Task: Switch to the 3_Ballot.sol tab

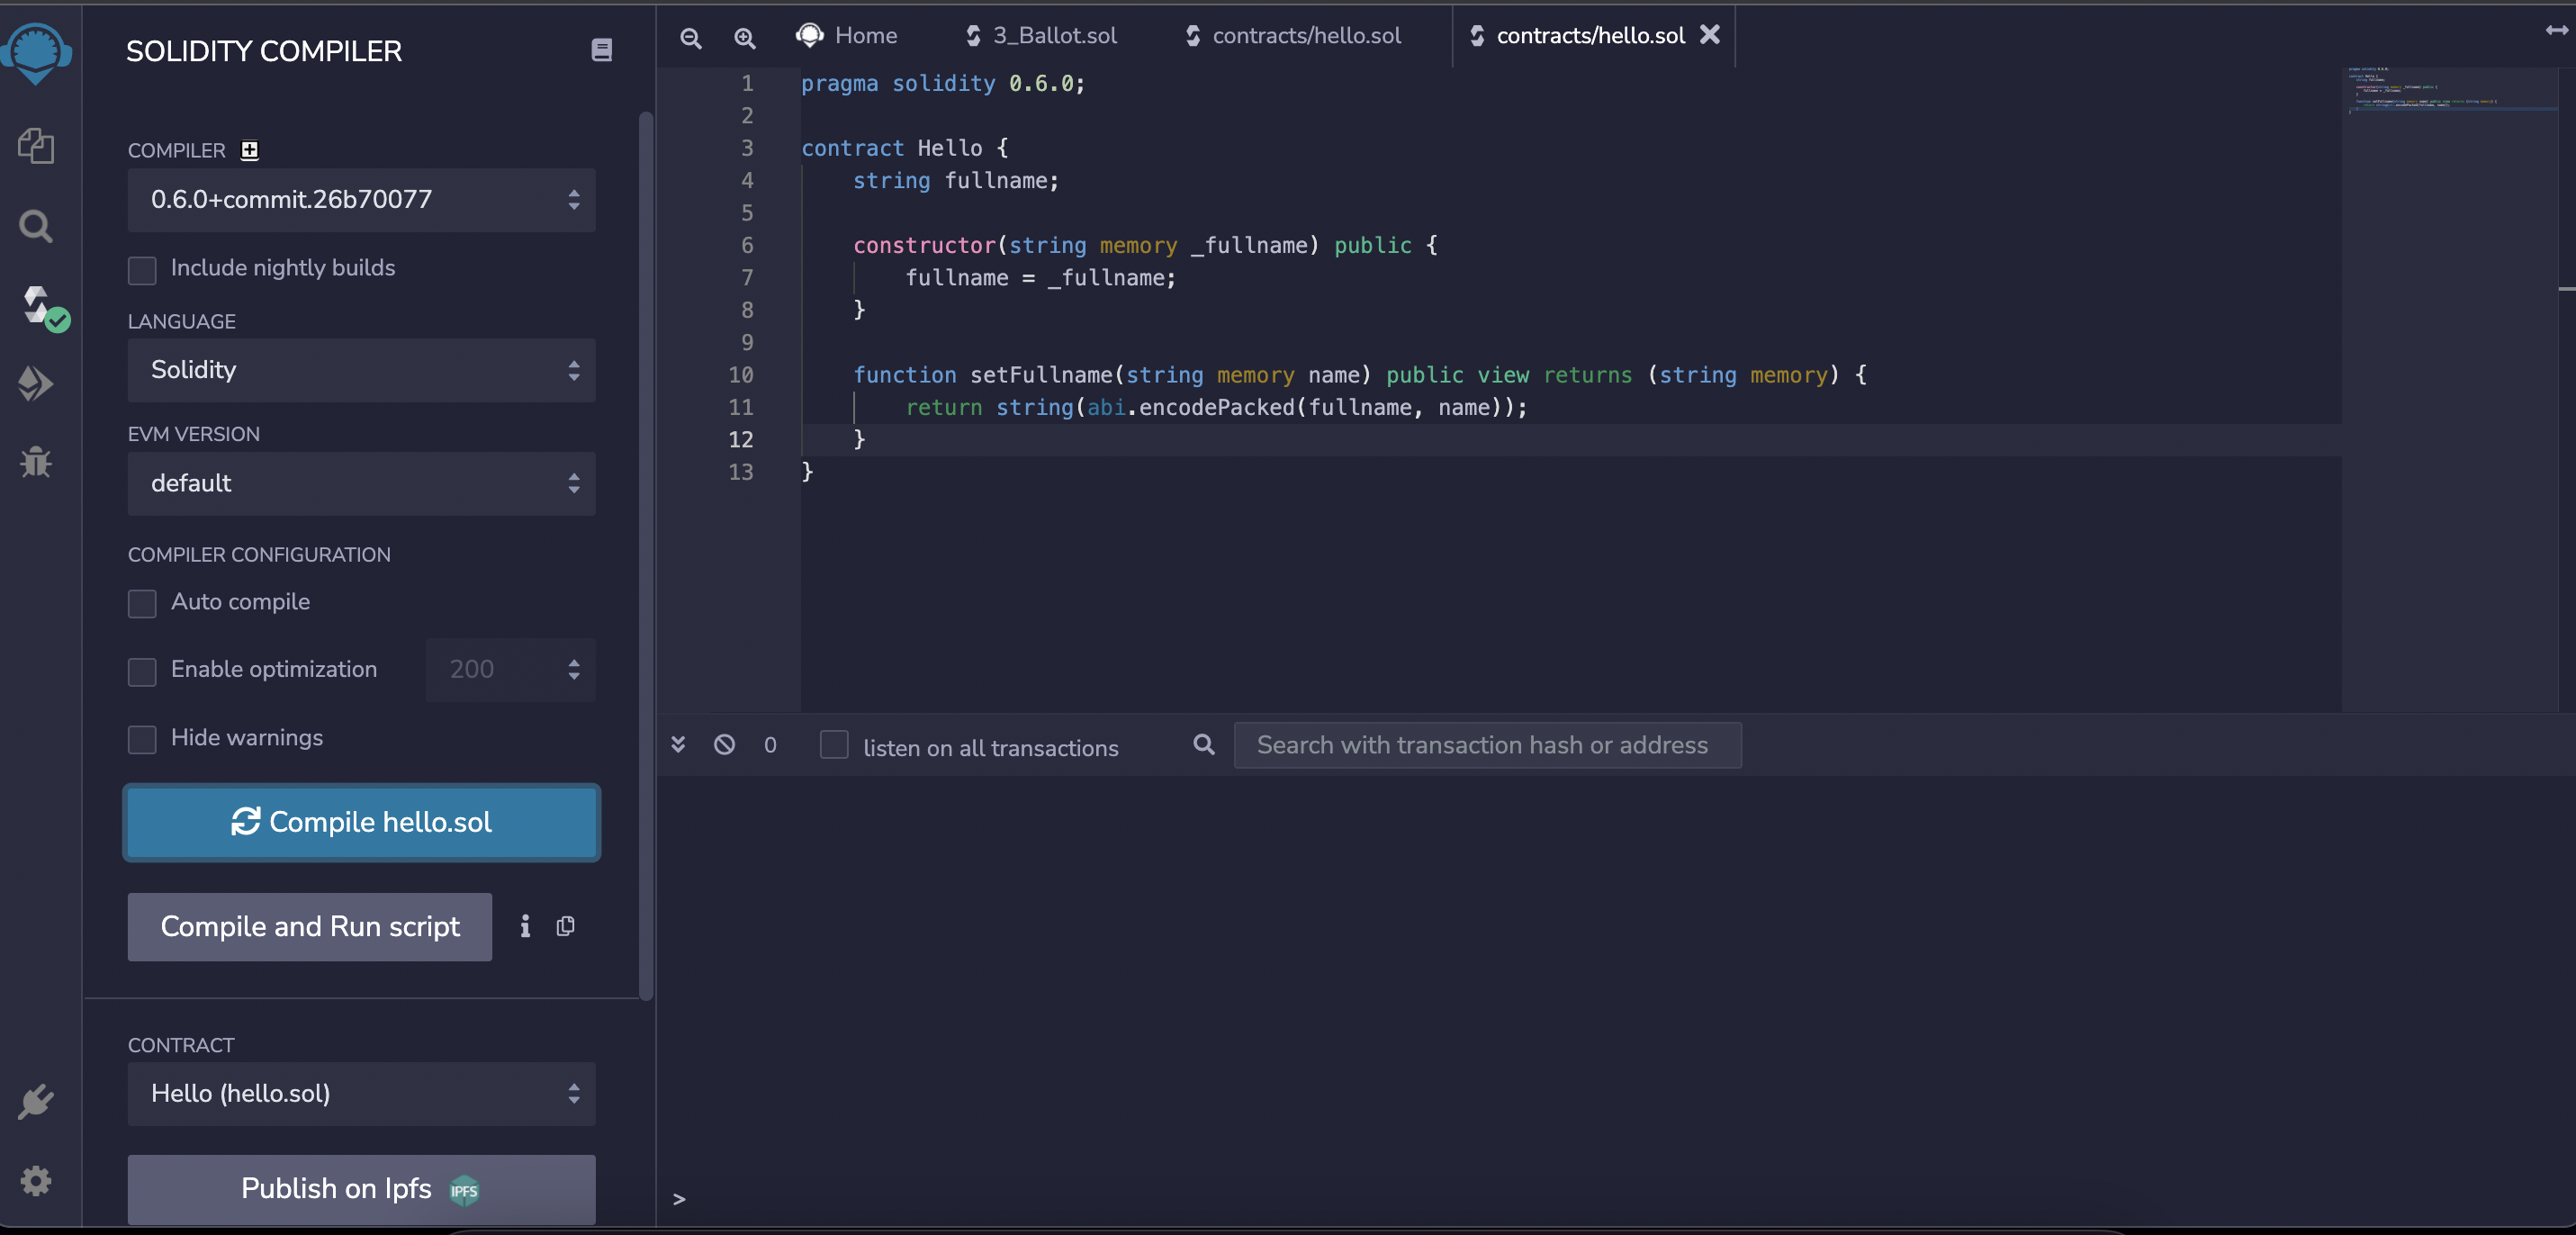Action: pos(1041,36)
